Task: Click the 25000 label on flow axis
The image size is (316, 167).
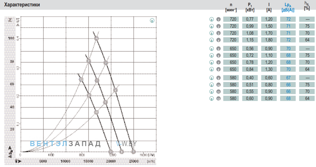Action: (x=134, y=161)
